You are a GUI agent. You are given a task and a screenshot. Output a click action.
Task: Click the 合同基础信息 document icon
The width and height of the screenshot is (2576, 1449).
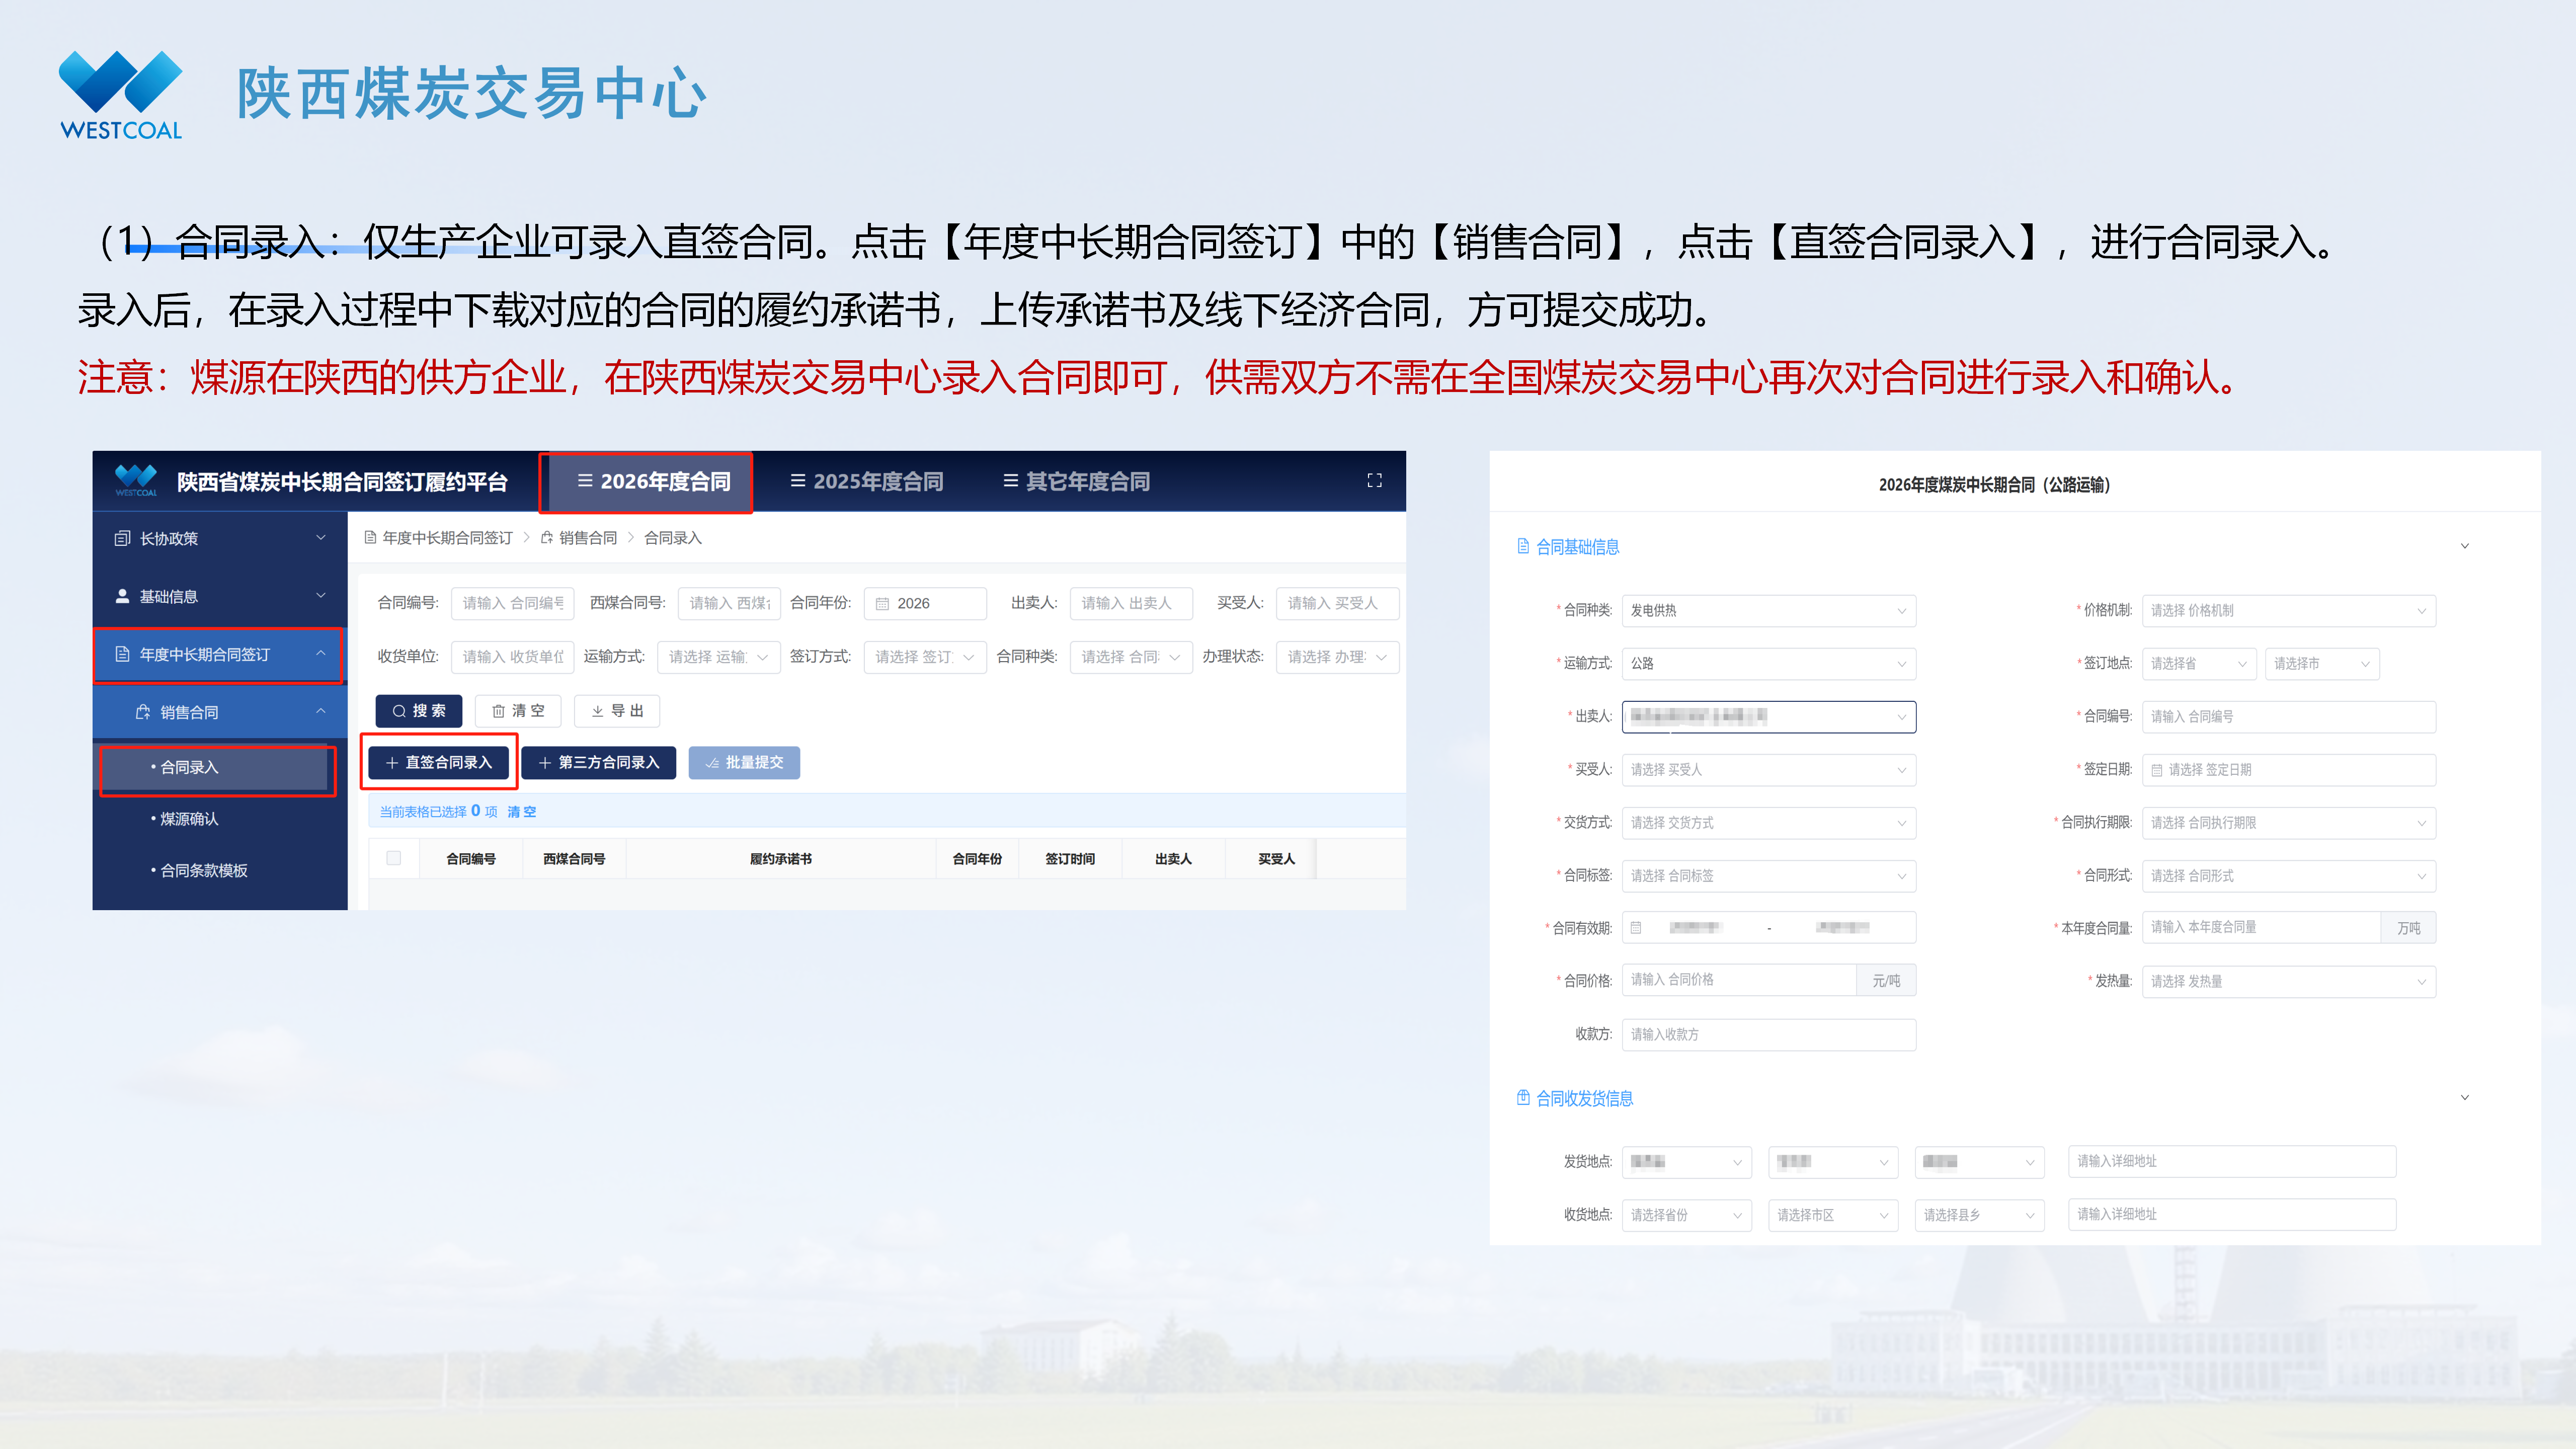[1523, 546]
